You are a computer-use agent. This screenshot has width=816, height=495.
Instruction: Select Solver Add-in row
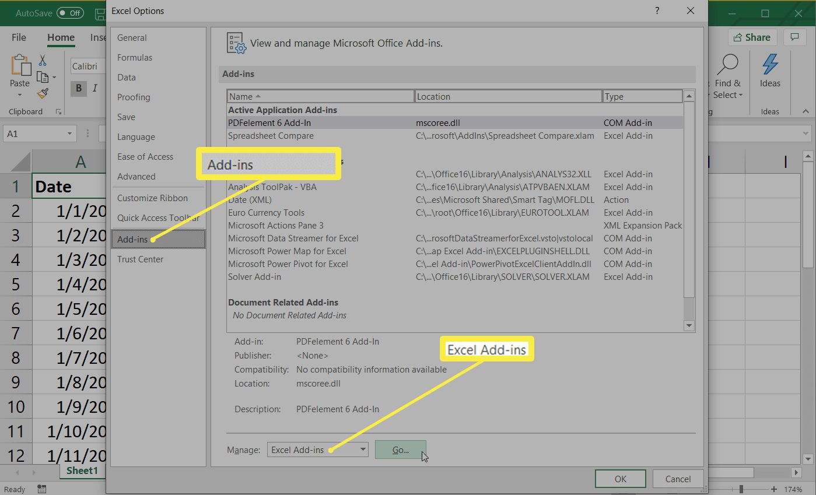454,277
